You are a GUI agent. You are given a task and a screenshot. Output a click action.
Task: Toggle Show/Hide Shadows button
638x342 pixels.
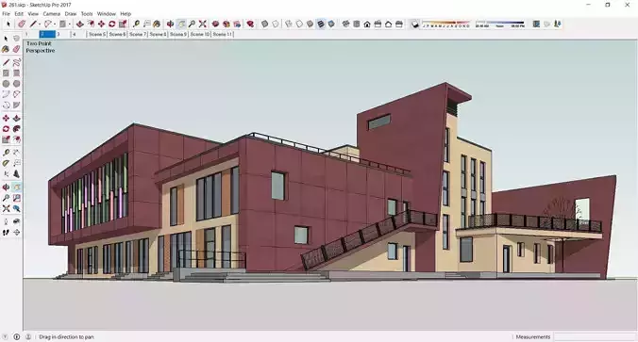point(414,24)
